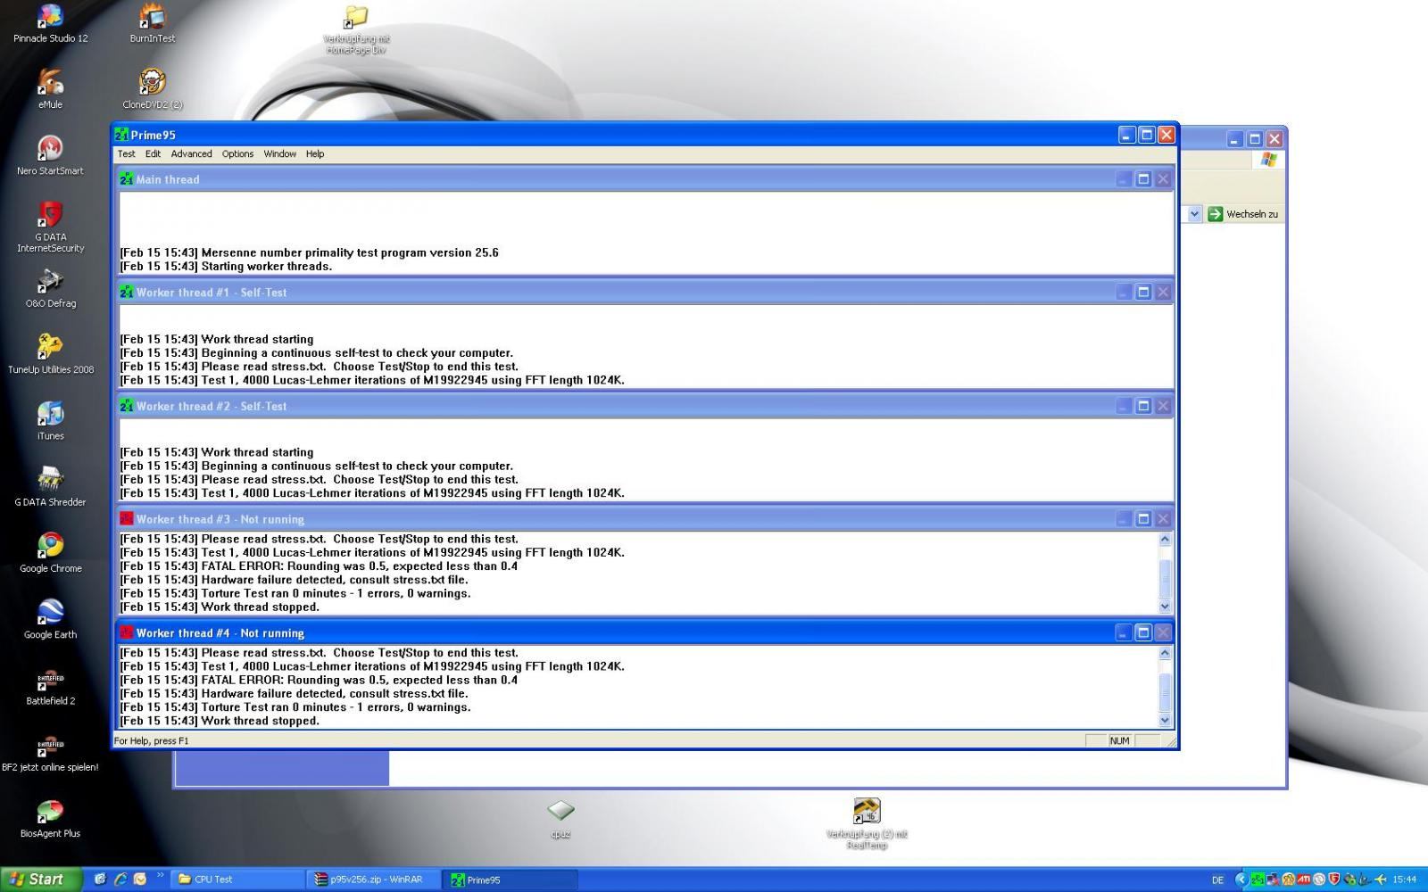This screenshot has height=892, width=1428.
Task: Open the Test menu
Action: [x=127, y=153]
